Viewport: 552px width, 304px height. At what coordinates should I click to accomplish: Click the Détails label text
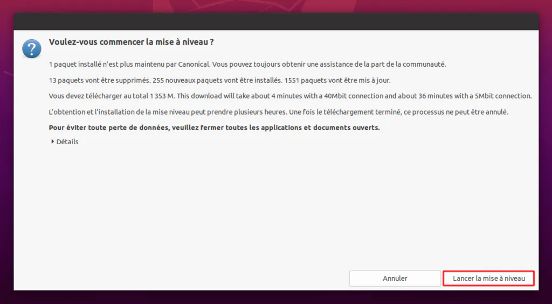click(x=67, y=142)
